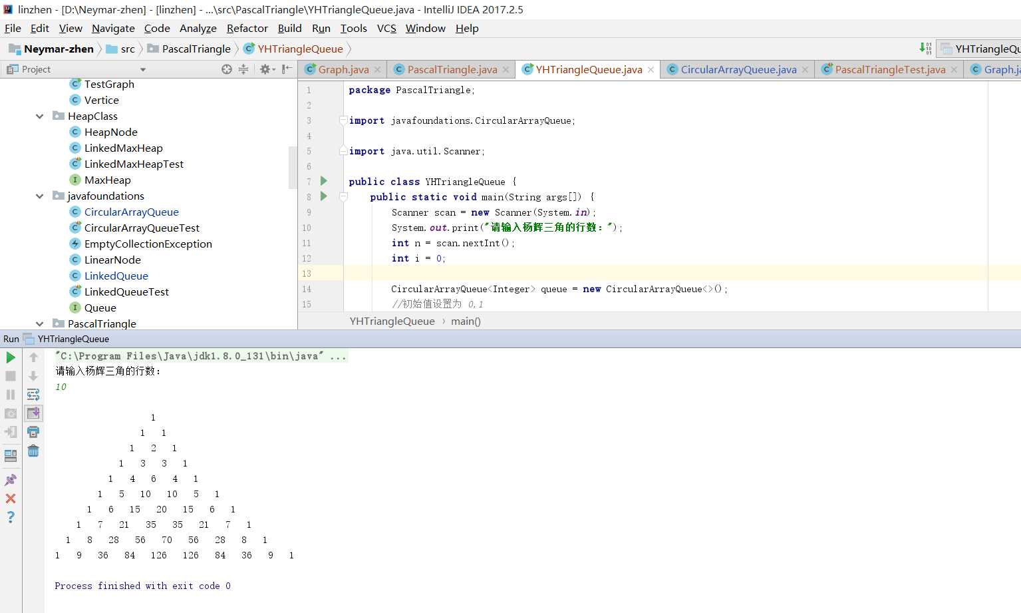Click the Restore layout icon in Run panel

pos(11,456)
